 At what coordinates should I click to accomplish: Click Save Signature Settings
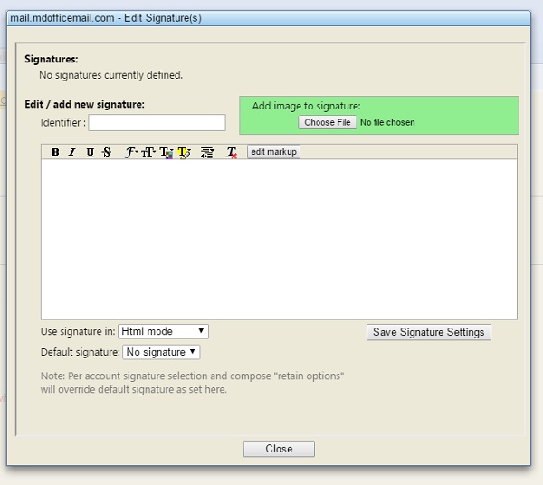[429, 332]
